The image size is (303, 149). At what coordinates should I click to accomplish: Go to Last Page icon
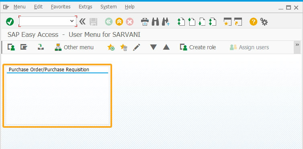[x=212, y=22]
